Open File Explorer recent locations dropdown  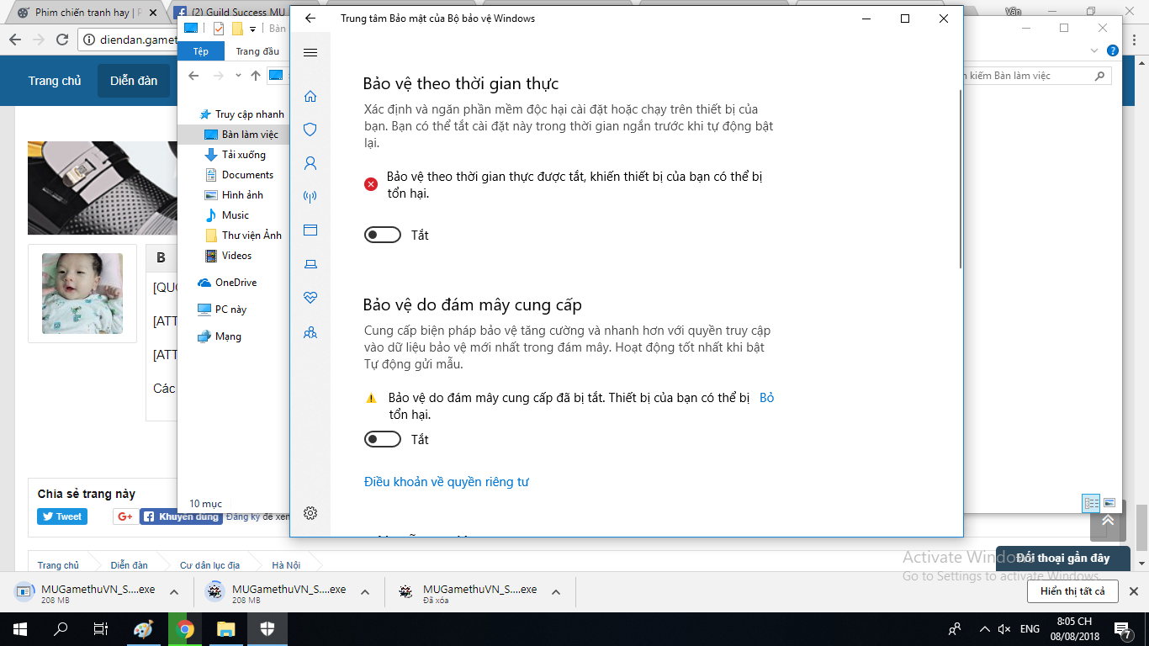[238, 76]
